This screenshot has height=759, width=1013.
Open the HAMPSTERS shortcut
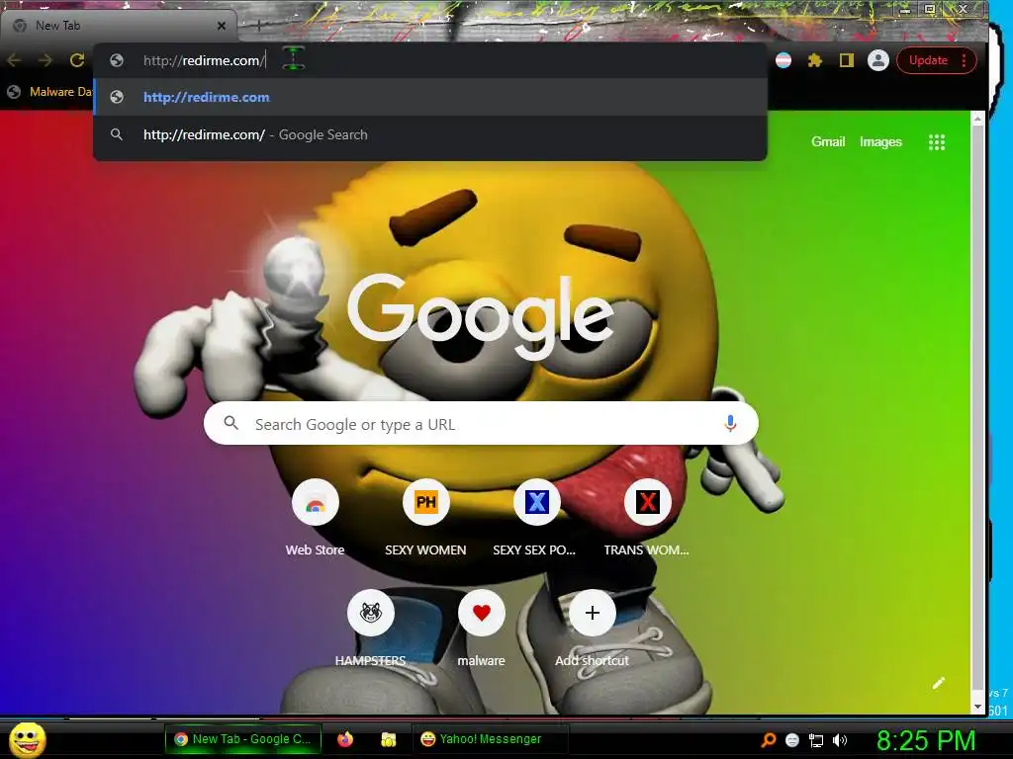(371, 613)
